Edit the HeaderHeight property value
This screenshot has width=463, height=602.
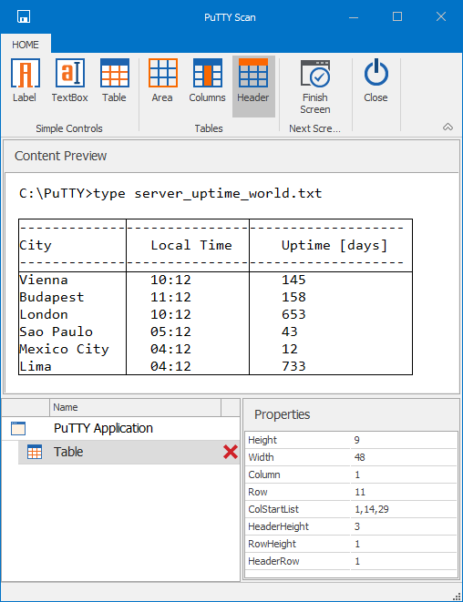click(x=404, y=526)
